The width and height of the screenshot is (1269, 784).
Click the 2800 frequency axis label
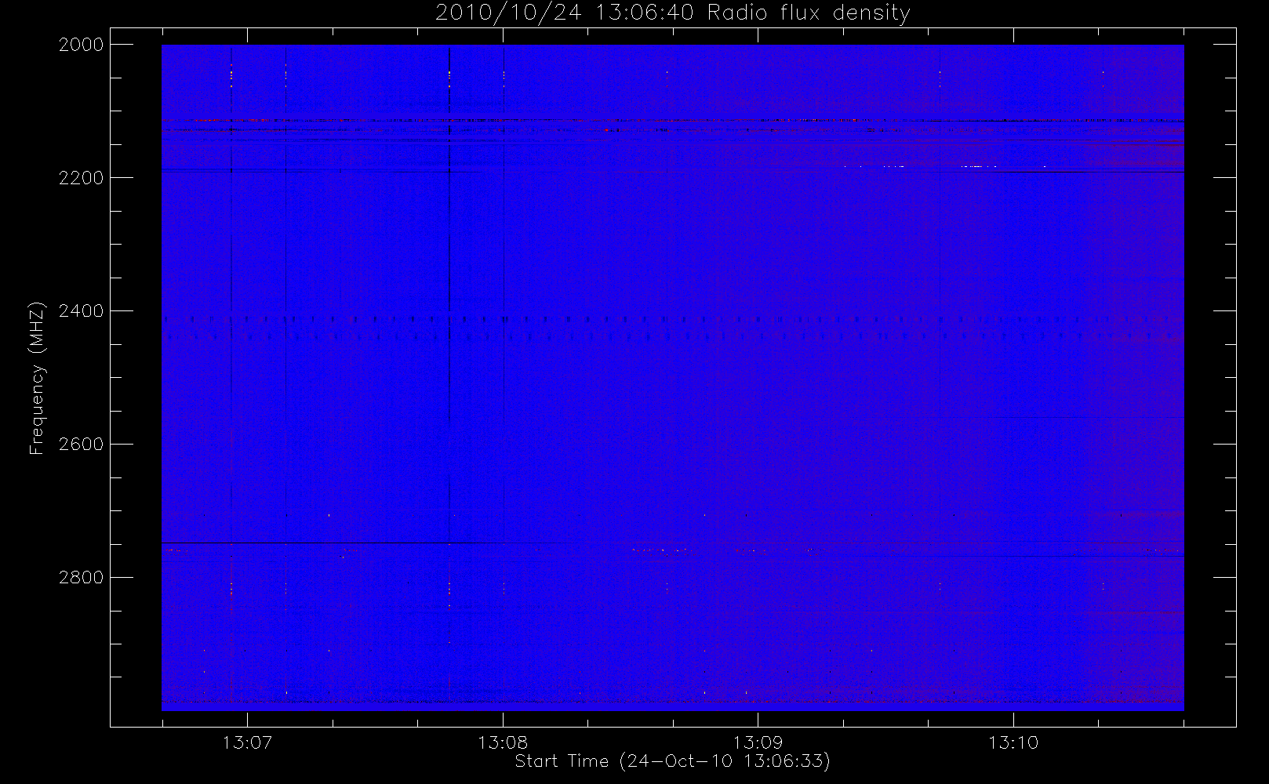point(82,578)
